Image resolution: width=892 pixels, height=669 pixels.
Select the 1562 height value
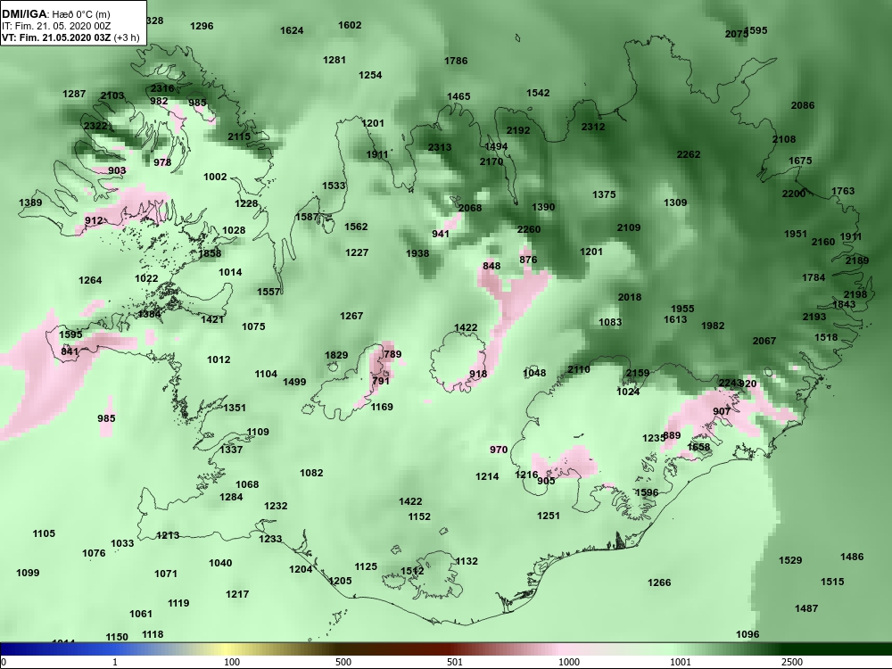click(x=356, y=227)
